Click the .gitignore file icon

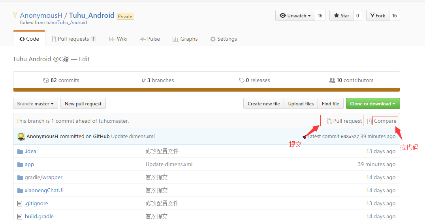pos(19,203)
